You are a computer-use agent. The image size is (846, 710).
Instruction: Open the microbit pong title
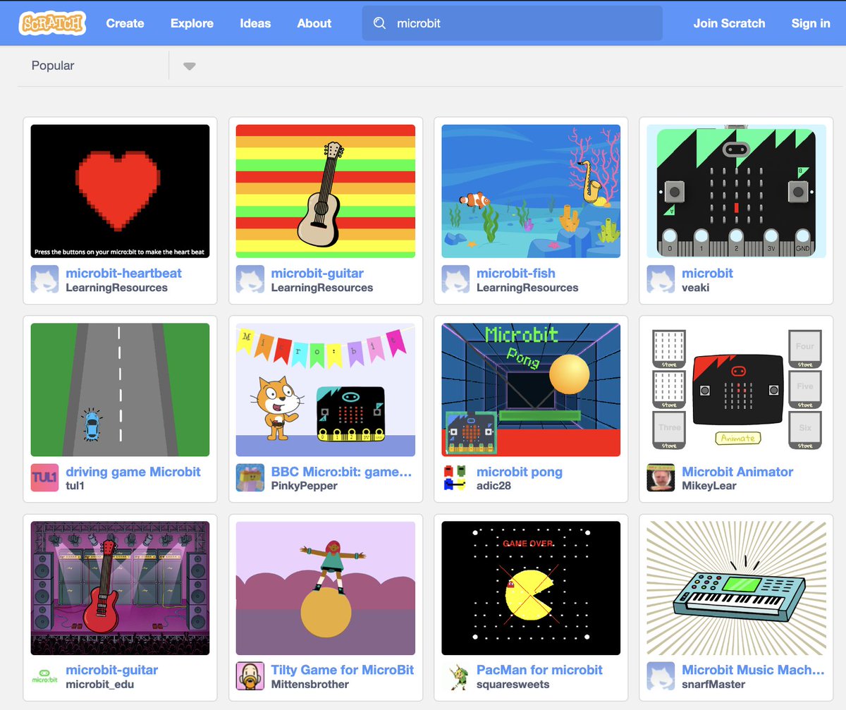tap(520, 472)
